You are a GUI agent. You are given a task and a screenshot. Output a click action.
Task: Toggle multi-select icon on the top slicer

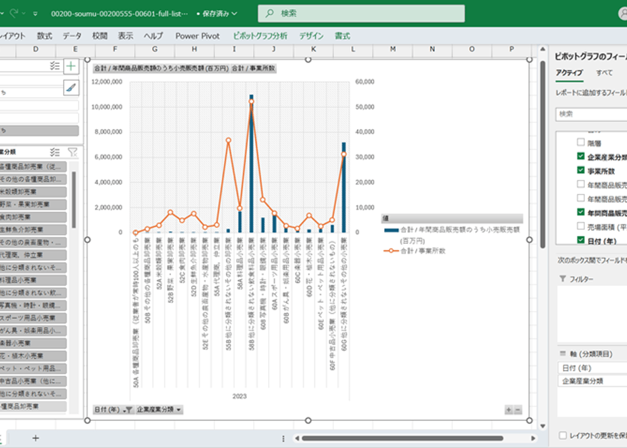coord(55,66)
